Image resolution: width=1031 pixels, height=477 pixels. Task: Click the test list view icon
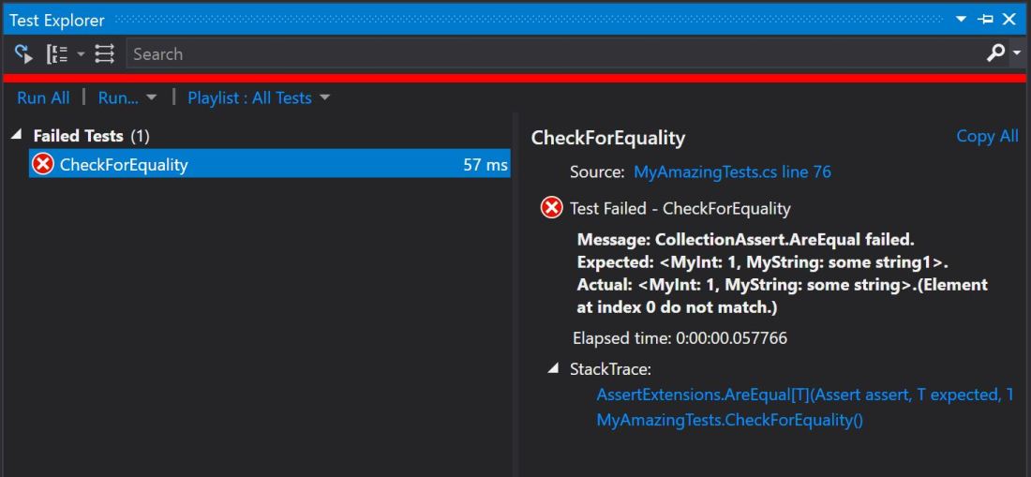[105, 54]
